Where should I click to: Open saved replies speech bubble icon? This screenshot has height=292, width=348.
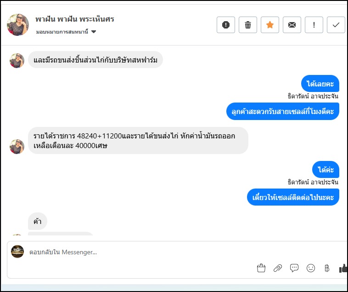(x=294, y=268)
